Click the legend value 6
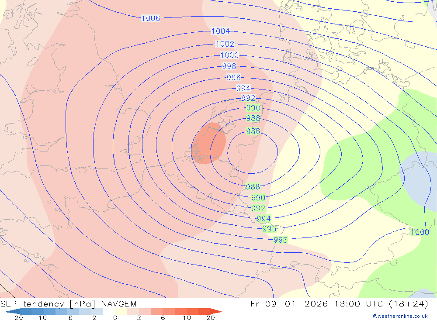 163,318
